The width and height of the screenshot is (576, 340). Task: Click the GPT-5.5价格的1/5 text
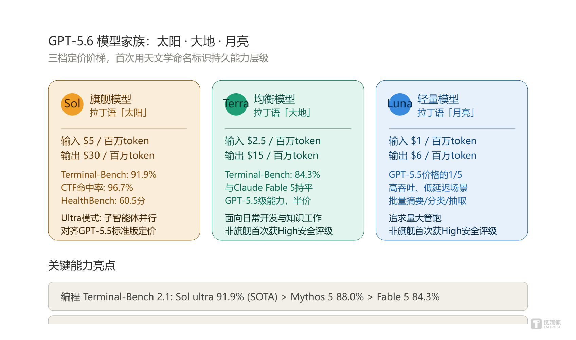coord(426,175)
